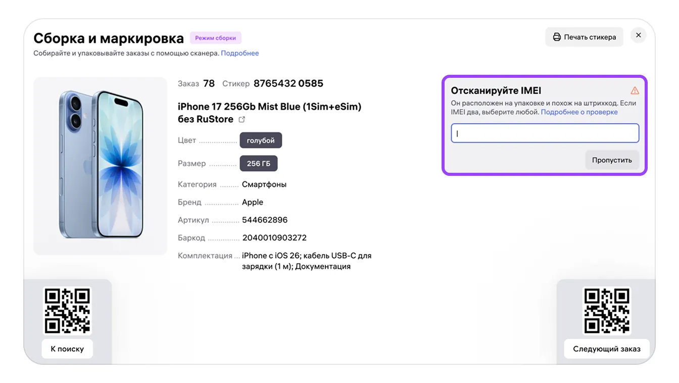Click the К поиску QR code
Viewport: 679px width, 383px height.
tap(67, 311)
